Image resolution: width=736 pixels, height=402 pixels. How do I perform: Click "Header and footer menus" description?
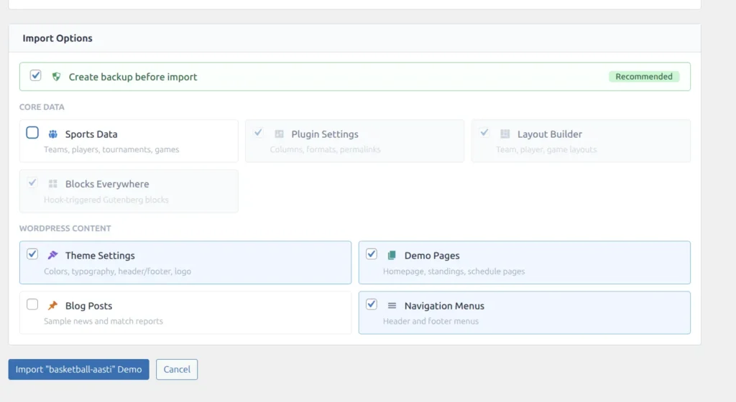coord(431,321)
